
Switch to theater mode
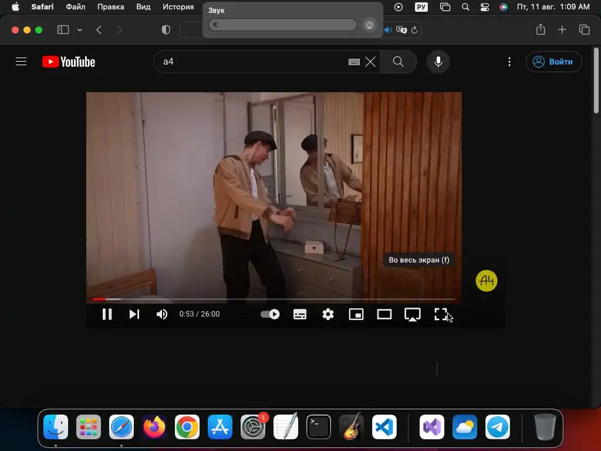384,314
